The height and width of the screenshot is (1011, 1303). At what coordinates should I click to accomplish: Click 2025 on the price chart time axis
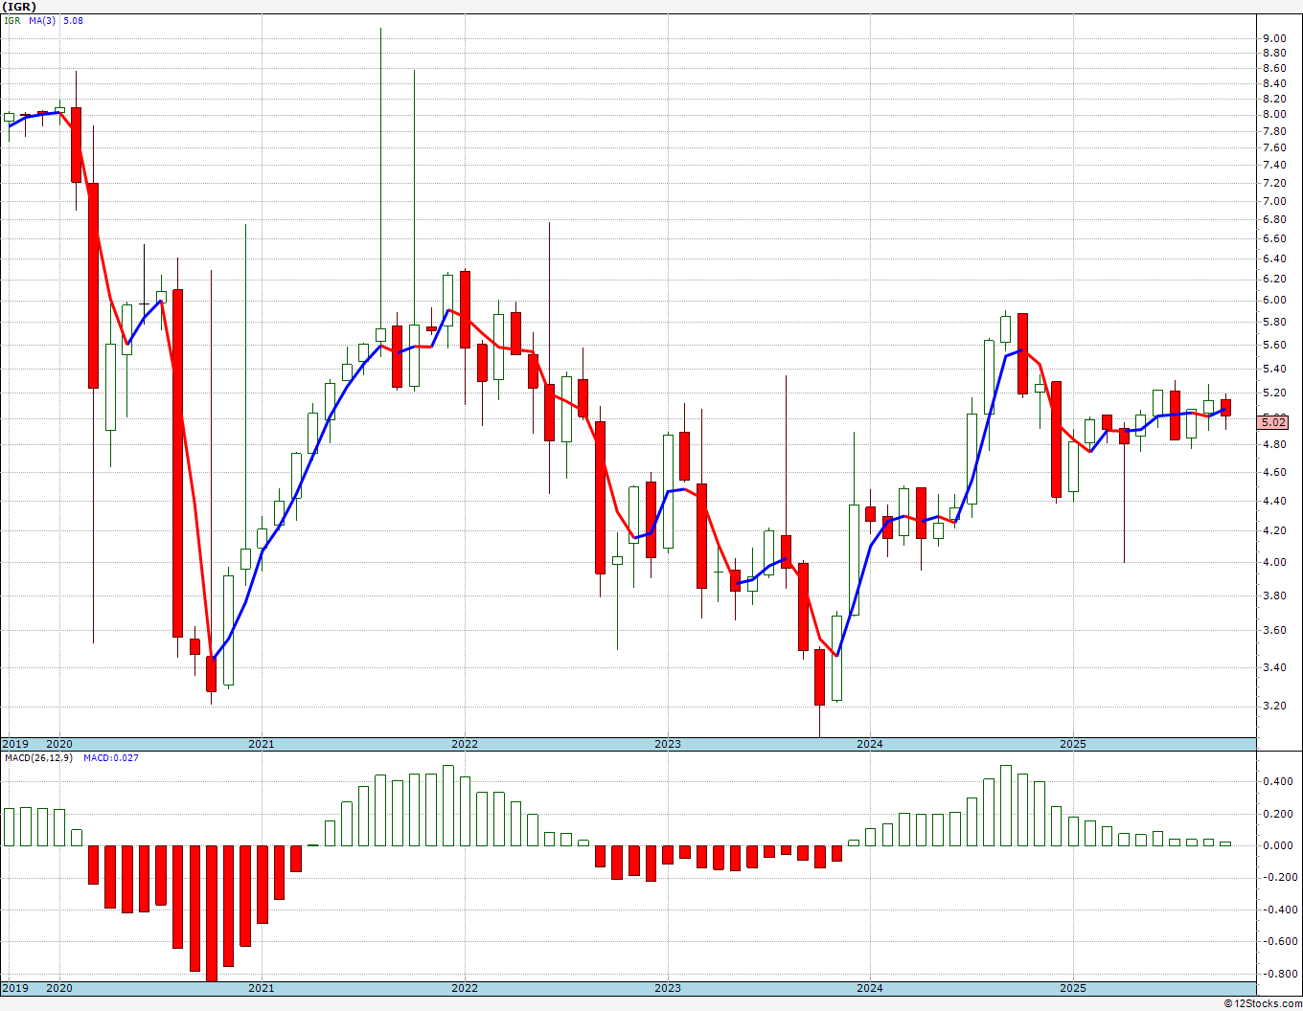1073,744
